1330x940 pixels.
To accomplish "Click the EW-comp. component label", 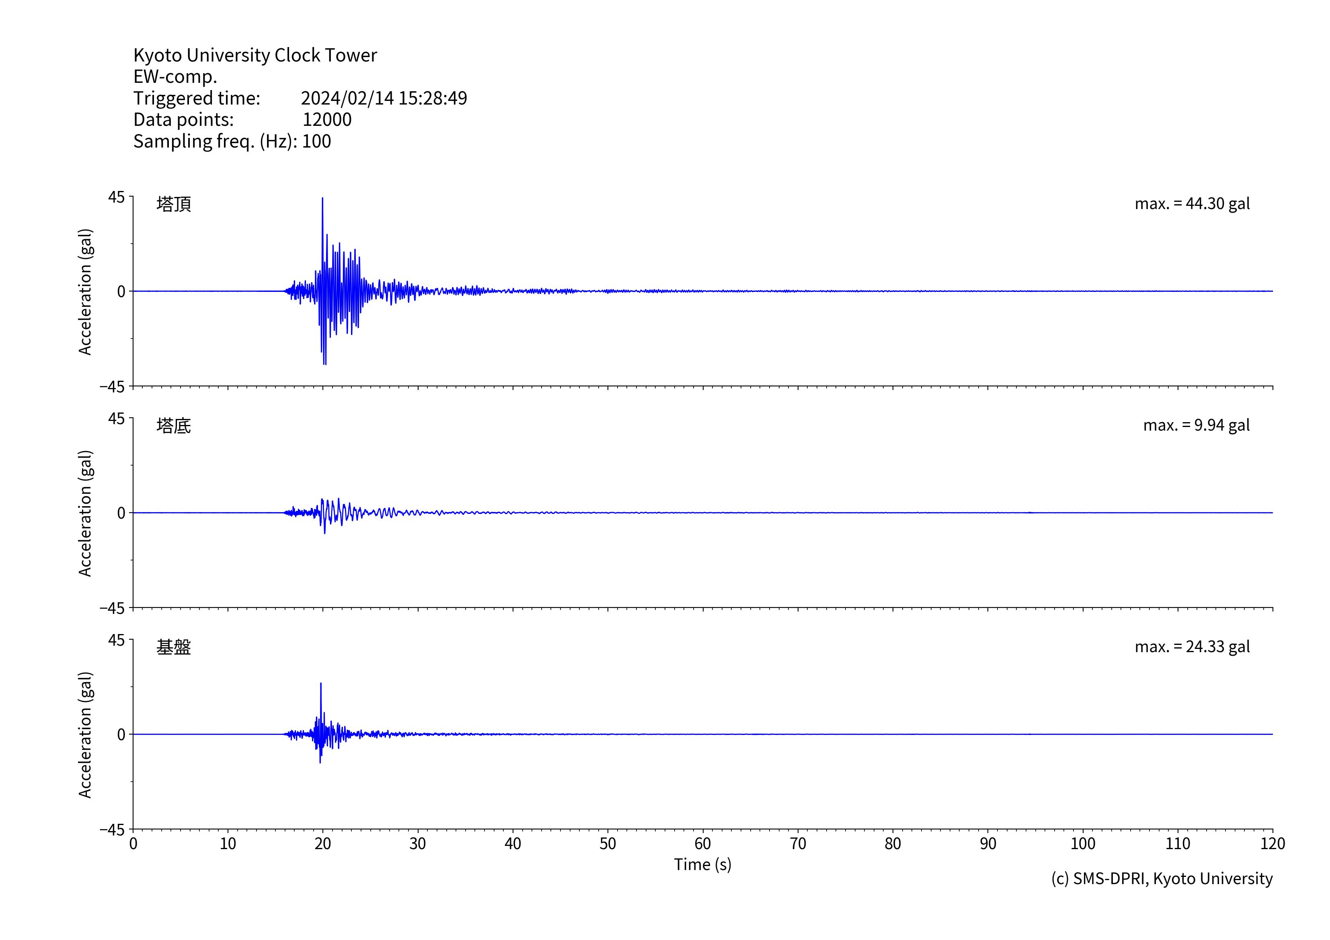I will coord(175,76).
